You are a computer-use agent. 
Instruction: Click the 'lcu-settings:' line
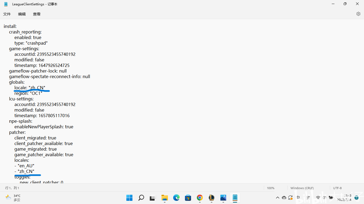[x=21, y=99]
